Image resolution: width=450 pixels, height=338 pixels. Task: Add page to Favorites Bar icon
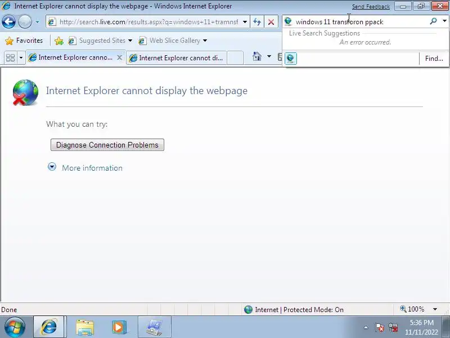pyautogui.click(x=59, y=41)
